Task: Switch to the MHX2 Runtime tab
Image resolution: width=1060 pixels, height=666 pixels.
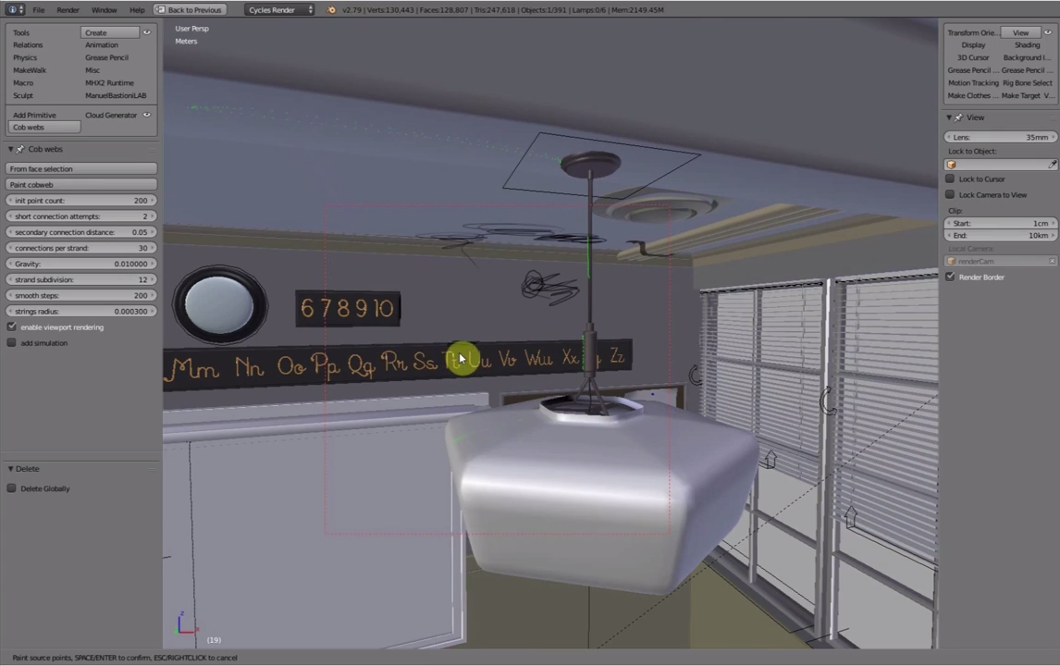Action: pos(109,83)
